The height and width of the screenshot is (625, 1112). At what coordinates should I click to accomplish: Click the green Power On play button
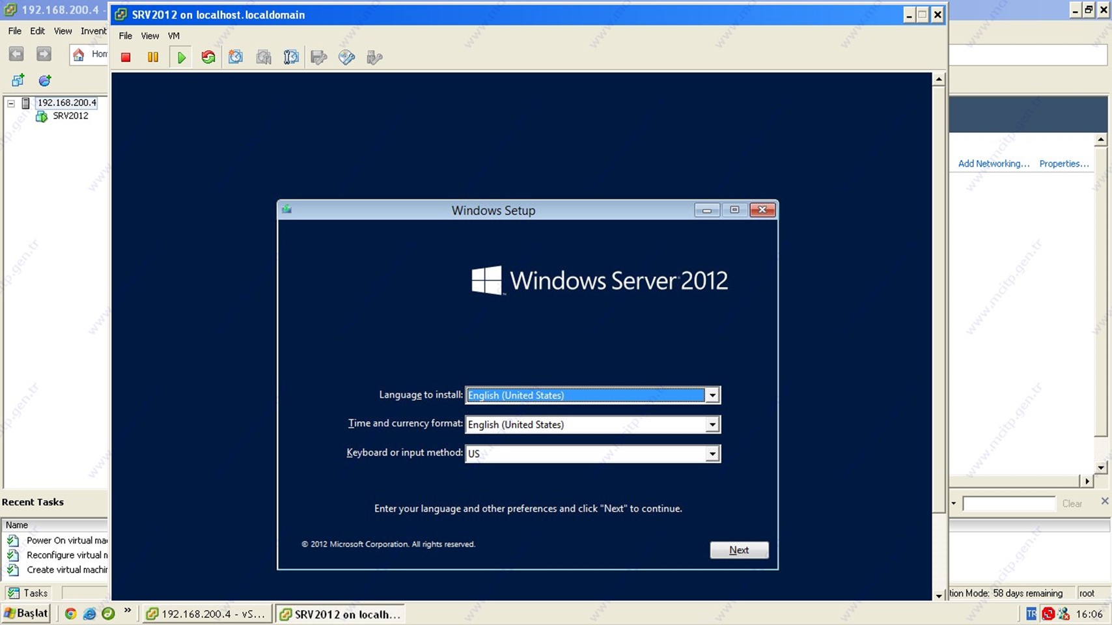click(x=181, y=57)
